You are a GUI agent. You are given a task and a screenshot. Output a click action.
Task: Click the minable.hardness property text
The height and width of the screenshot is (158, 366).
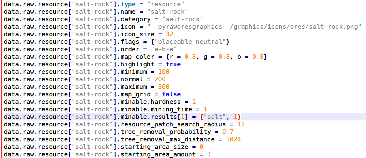pos(151,102)
